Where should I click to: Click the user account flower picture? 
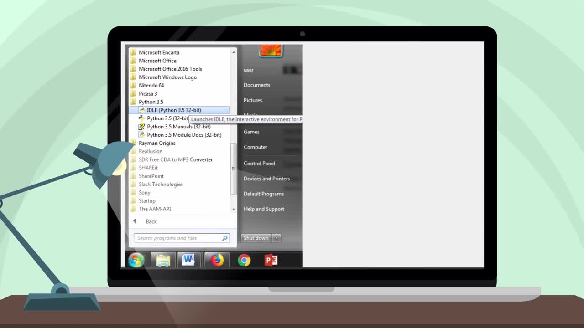pos(271,50)
